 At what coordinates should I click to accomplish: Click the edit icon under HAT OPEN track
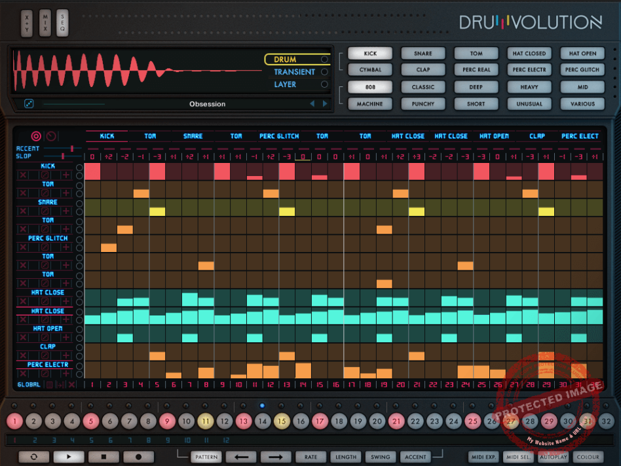point(45,338)
